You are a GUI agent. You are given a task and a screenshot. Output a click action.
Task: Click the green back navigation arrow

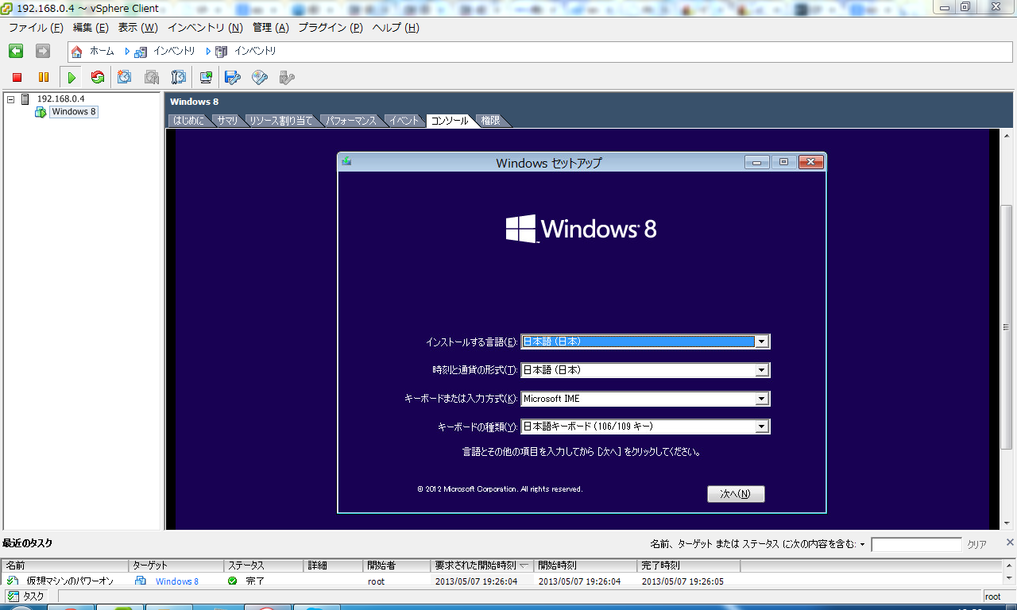pos(16,51)
